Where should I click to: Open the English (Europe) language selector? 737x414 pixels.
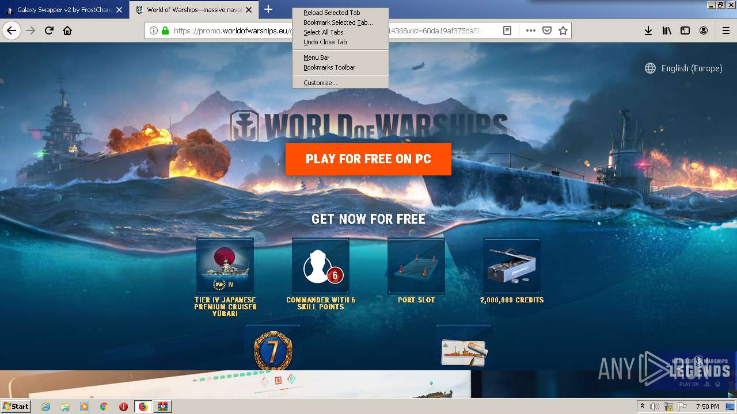(683, 68)
